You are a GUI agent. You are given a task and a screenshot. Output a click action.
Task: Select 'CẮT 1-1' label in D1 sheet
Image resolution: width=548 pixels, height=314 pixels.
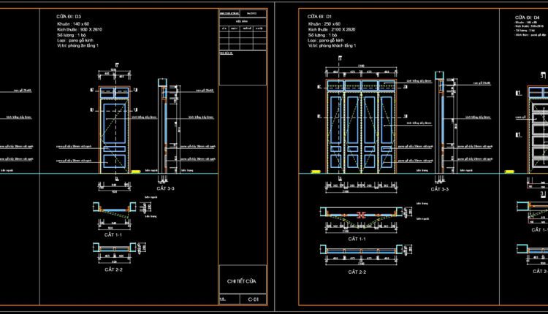click(357, 239)
